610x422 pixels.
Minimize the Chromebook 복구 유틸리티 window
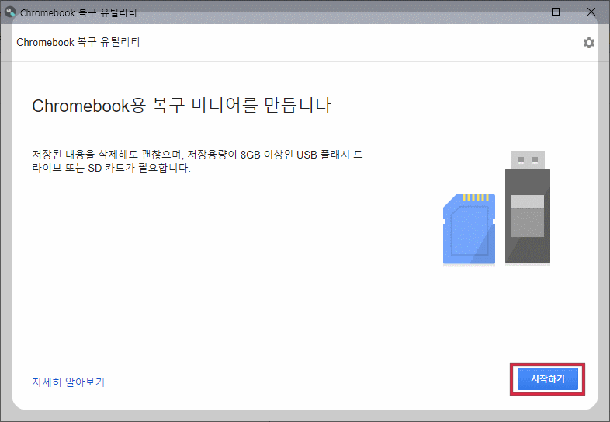pyautogui.click(x=520, y=12)
